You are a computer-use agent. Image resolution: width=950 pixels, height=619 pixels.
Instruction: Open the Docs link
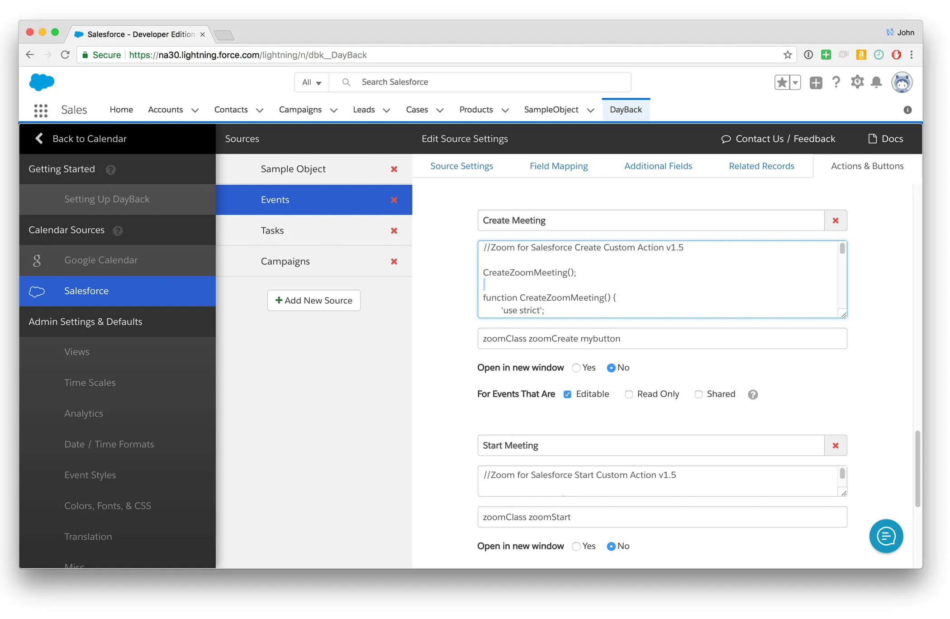[x=886, y=139]
